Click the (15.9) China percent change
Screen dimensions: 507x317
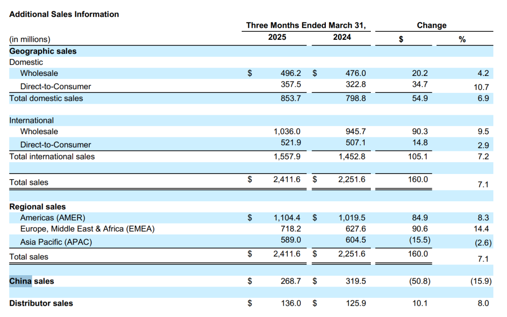(480, 281)
